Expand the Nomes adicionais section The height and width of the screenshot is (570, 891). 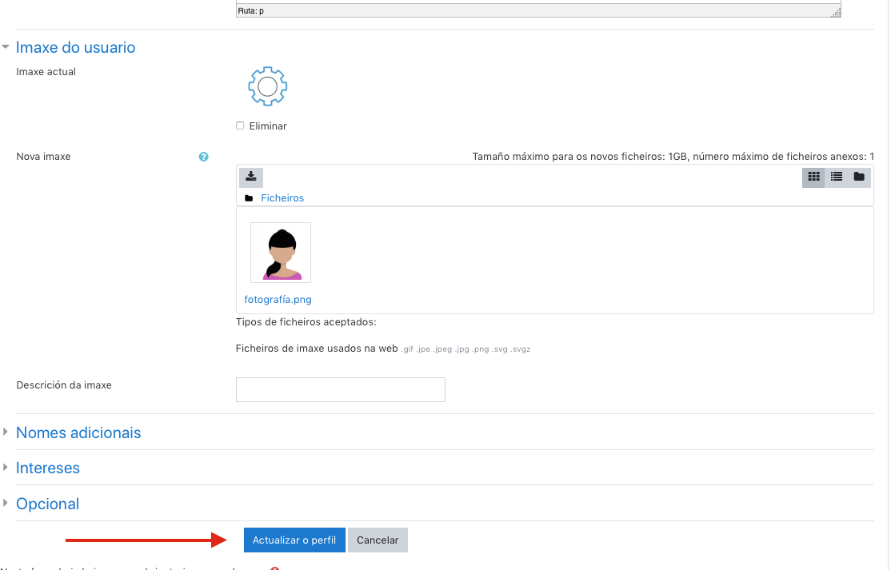click(78, 432)
